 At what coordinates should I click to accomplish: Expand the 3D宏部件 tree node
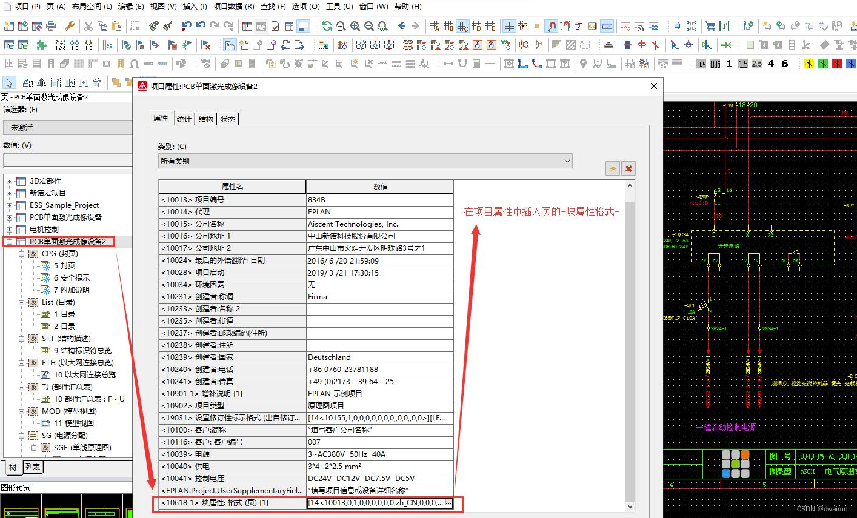[x=10, y=181]
